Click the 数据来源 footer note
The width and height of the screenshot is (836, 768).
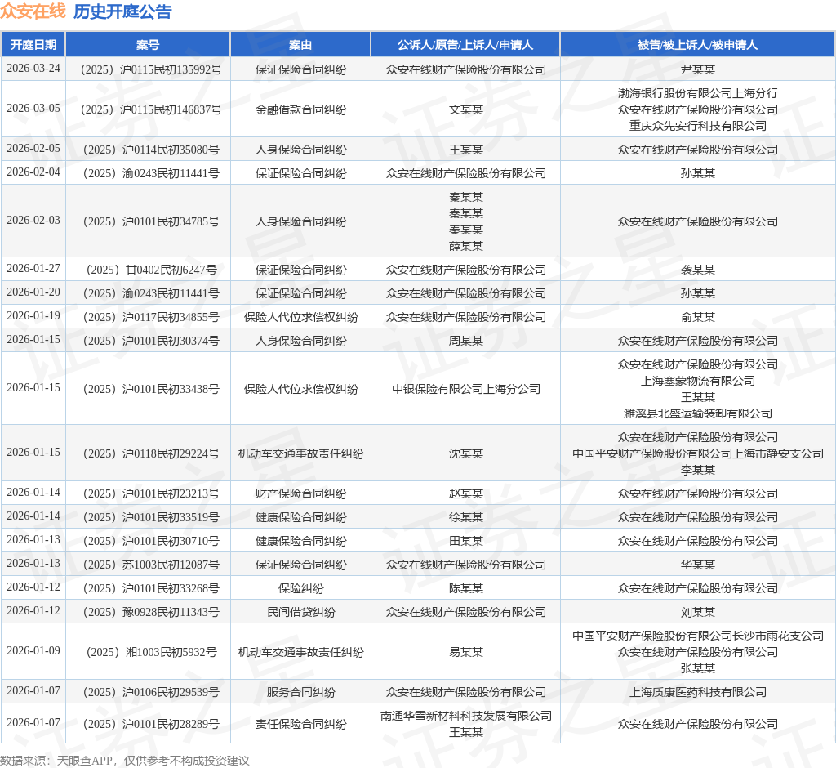[125, 761]
